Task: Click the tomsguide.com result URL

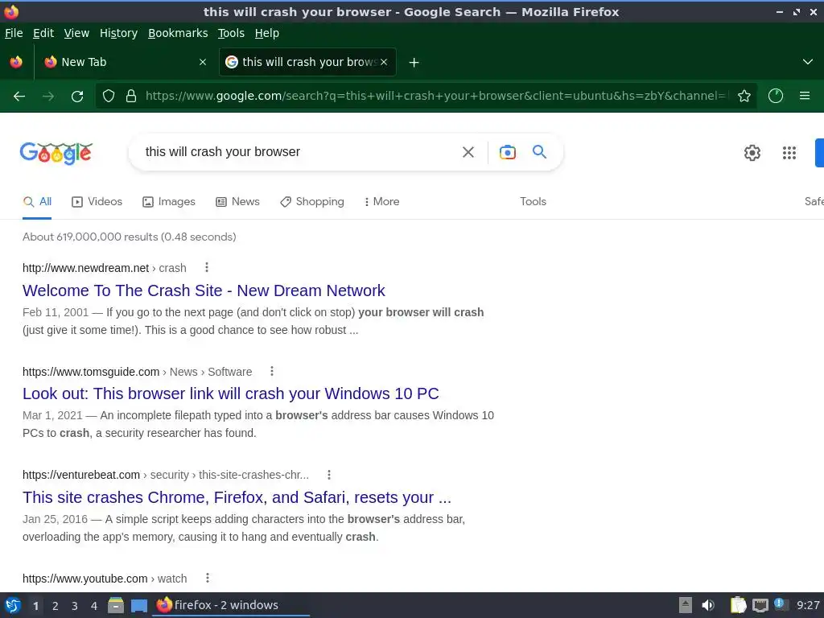Action: tap(137, 372)
